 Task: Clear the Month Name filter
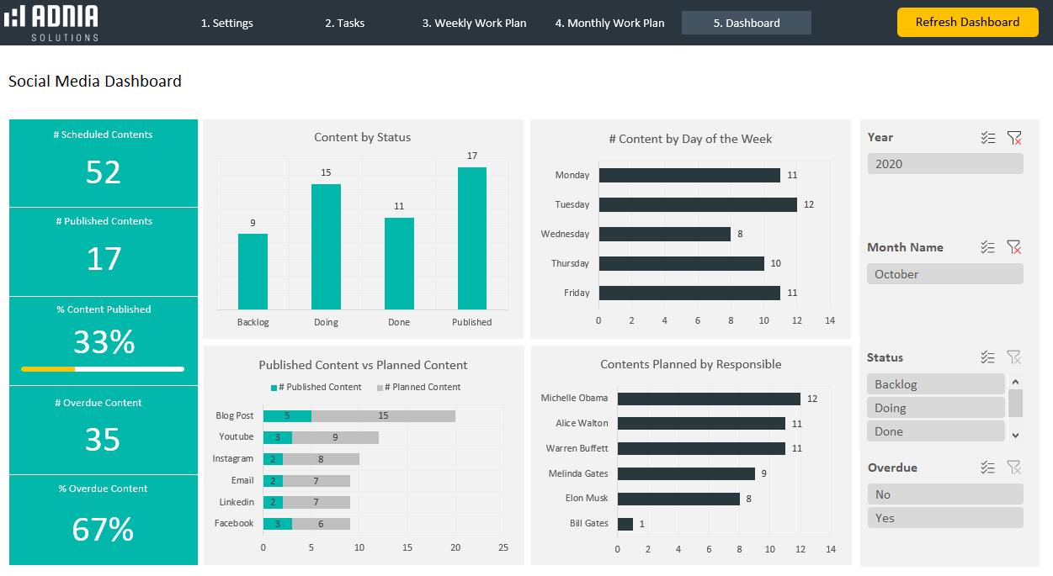(x=1014, y=247)
